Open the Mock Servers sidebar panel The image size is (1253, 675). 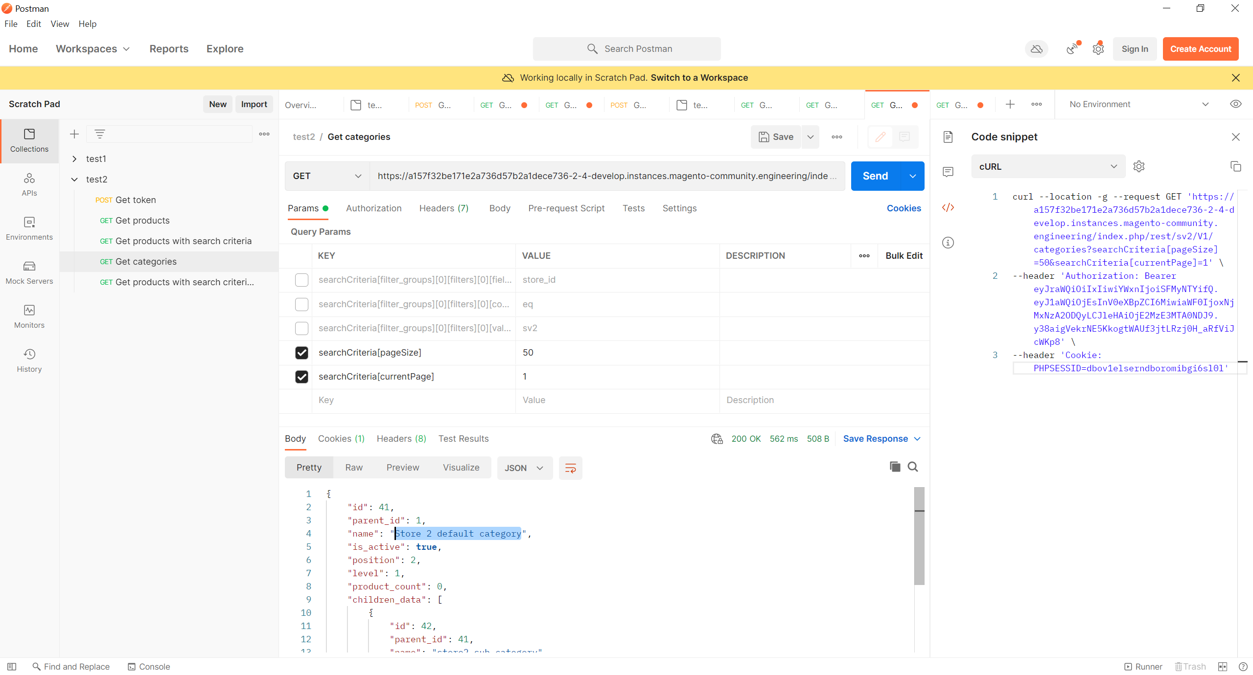pos(29,272)
